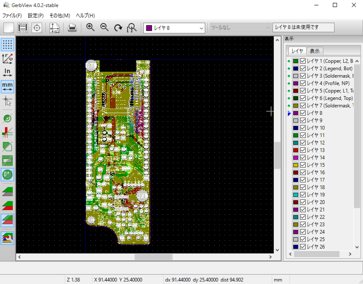Viewport: 363px width, 284px height.
Task: Click the redraw view icon
Action: coord(118,28)
